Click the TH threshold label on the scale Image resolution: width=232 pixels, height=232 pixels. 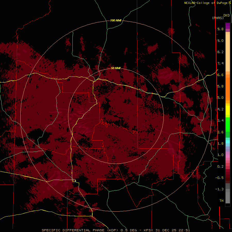tap(221, 201)
